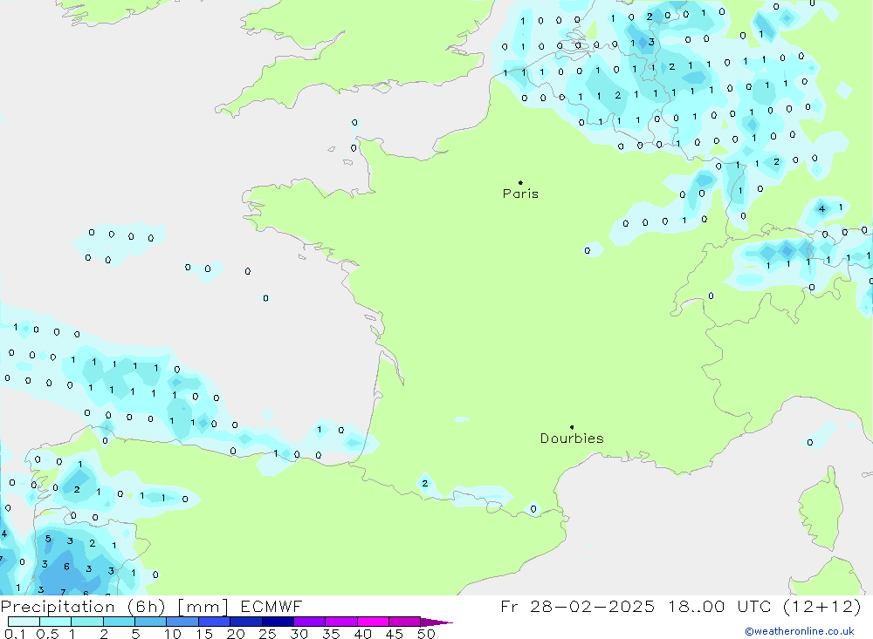The width and height of the screenshot is (873, 639).
Task: Click the legend value 35
Action: click(x=331, y=634)
